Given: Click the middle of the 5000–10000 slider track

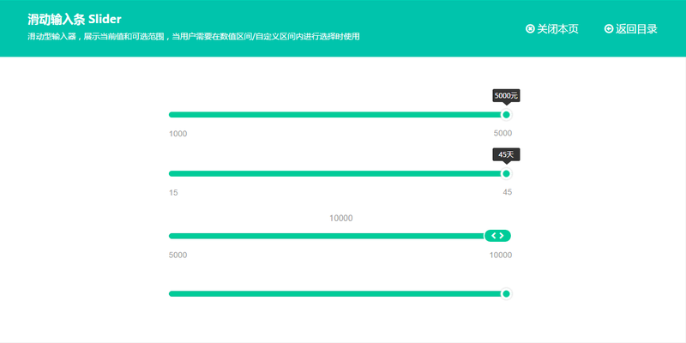Looking at the screenshot, I should (x=337, y=236).
